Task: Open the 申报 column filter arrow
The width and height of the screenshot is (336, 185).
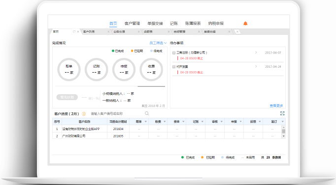Action: [x=240, y=122]
